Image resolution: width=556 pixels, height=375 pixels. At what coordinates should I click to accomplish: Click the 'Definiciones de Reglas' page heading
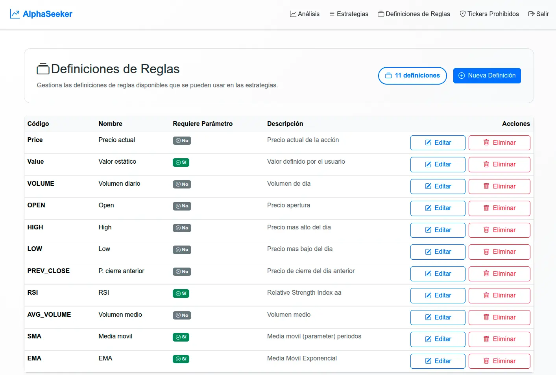115,69
